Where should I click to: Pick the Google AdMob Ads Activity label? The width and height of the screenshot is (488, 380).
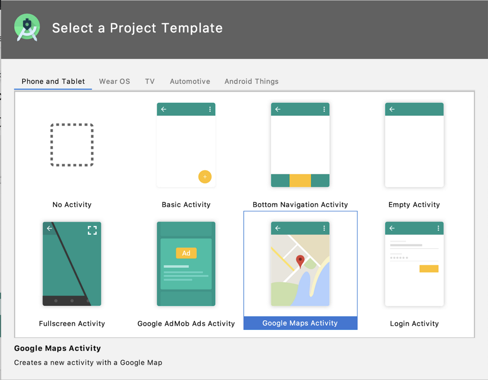click(x=186, y=324)
